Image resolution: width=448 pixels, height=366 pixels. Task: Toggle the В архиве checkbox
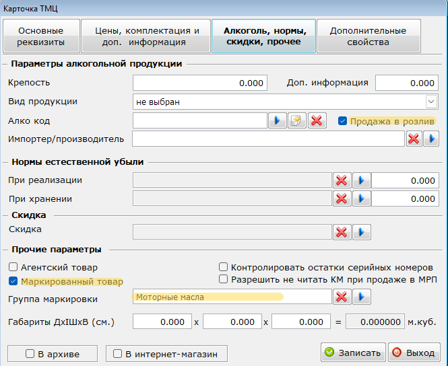(x=30, y=354)
